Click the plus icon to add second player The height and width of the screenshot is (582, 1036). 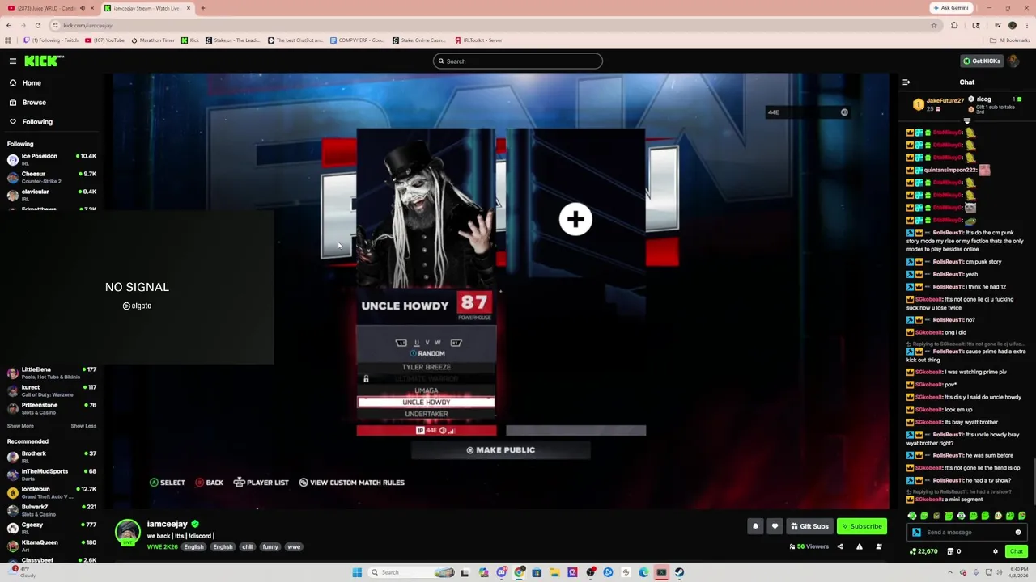(575, 219)
